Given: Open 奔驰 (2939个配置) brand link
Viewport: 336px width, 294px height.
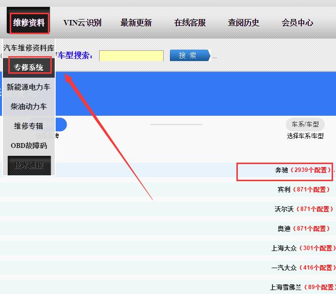Looking at the screenshot, I should click(x=303, y=170).
